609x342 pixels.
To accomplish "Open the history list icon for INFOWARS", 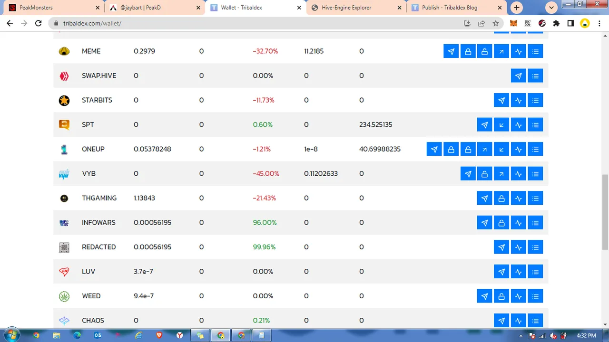I will (x=535, y=223).
